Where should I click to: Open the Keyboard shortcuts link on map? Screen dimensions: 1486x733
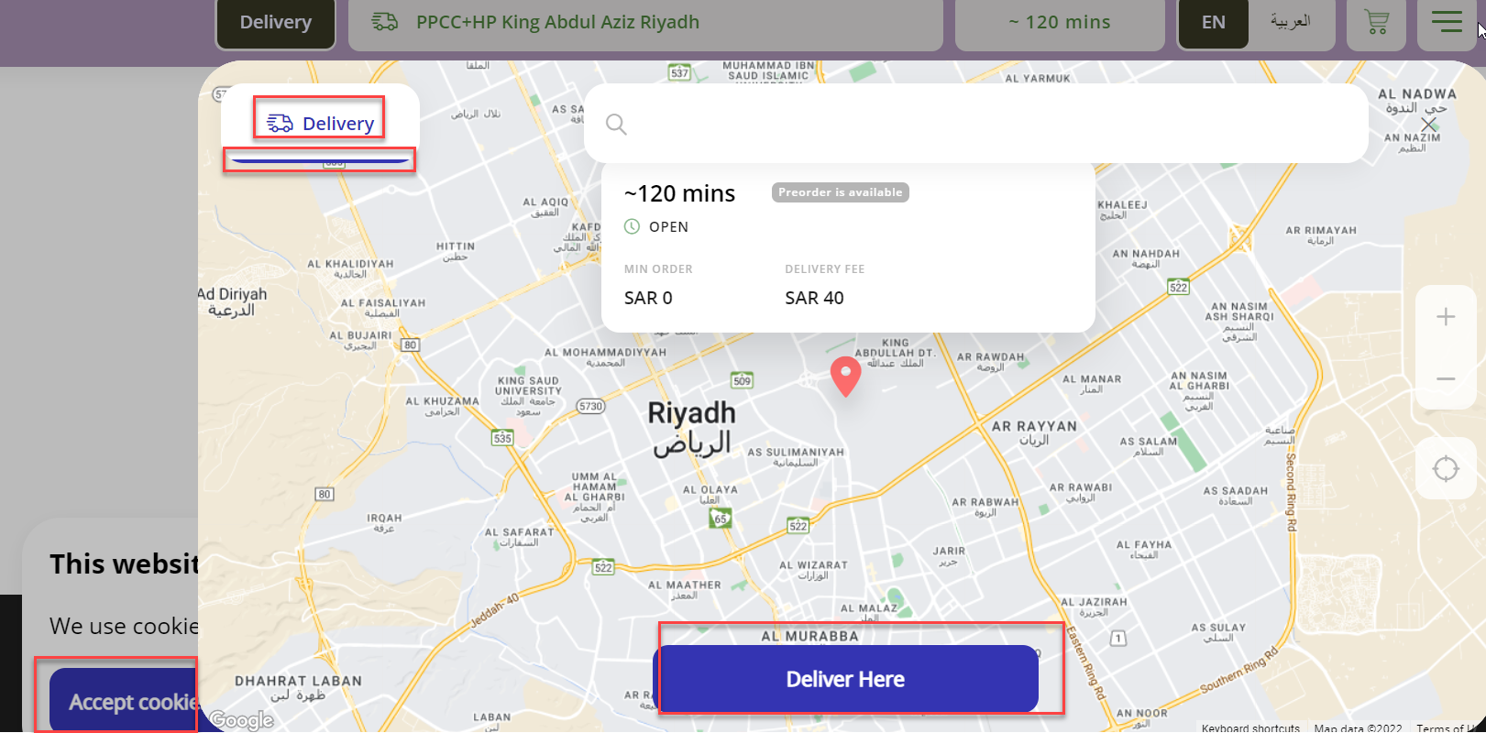pyautogui.click(x=1250, y=728)
